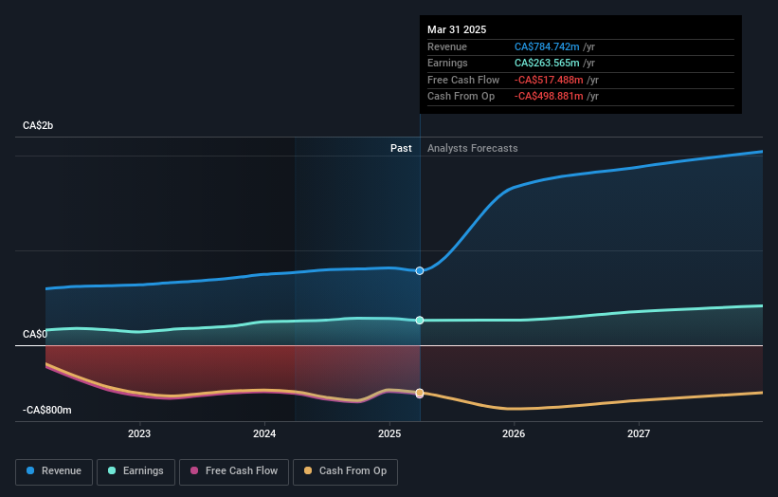The width and height of the screenshot is (778, 497).
Task: Click the Analysts Forecasts label
Action: [x=472, y=148]
